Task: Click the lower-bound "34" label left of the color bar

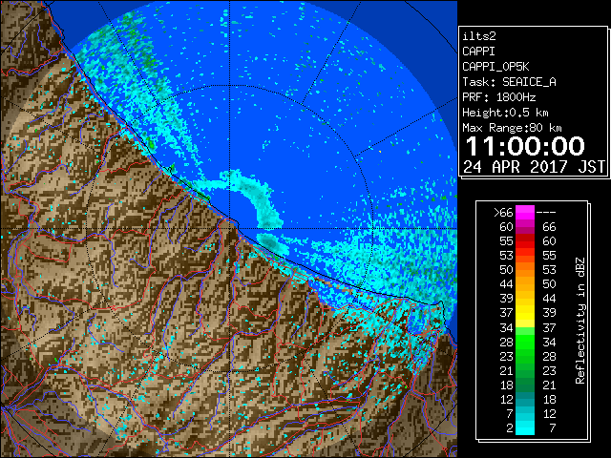Action: tap(506, 328)
